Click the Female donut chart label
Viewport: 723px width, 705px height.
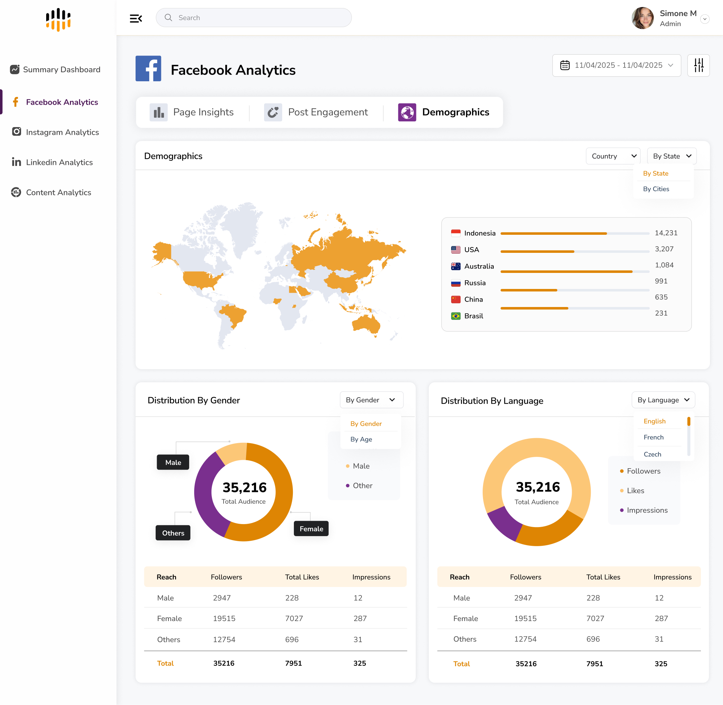coord(311,529)
